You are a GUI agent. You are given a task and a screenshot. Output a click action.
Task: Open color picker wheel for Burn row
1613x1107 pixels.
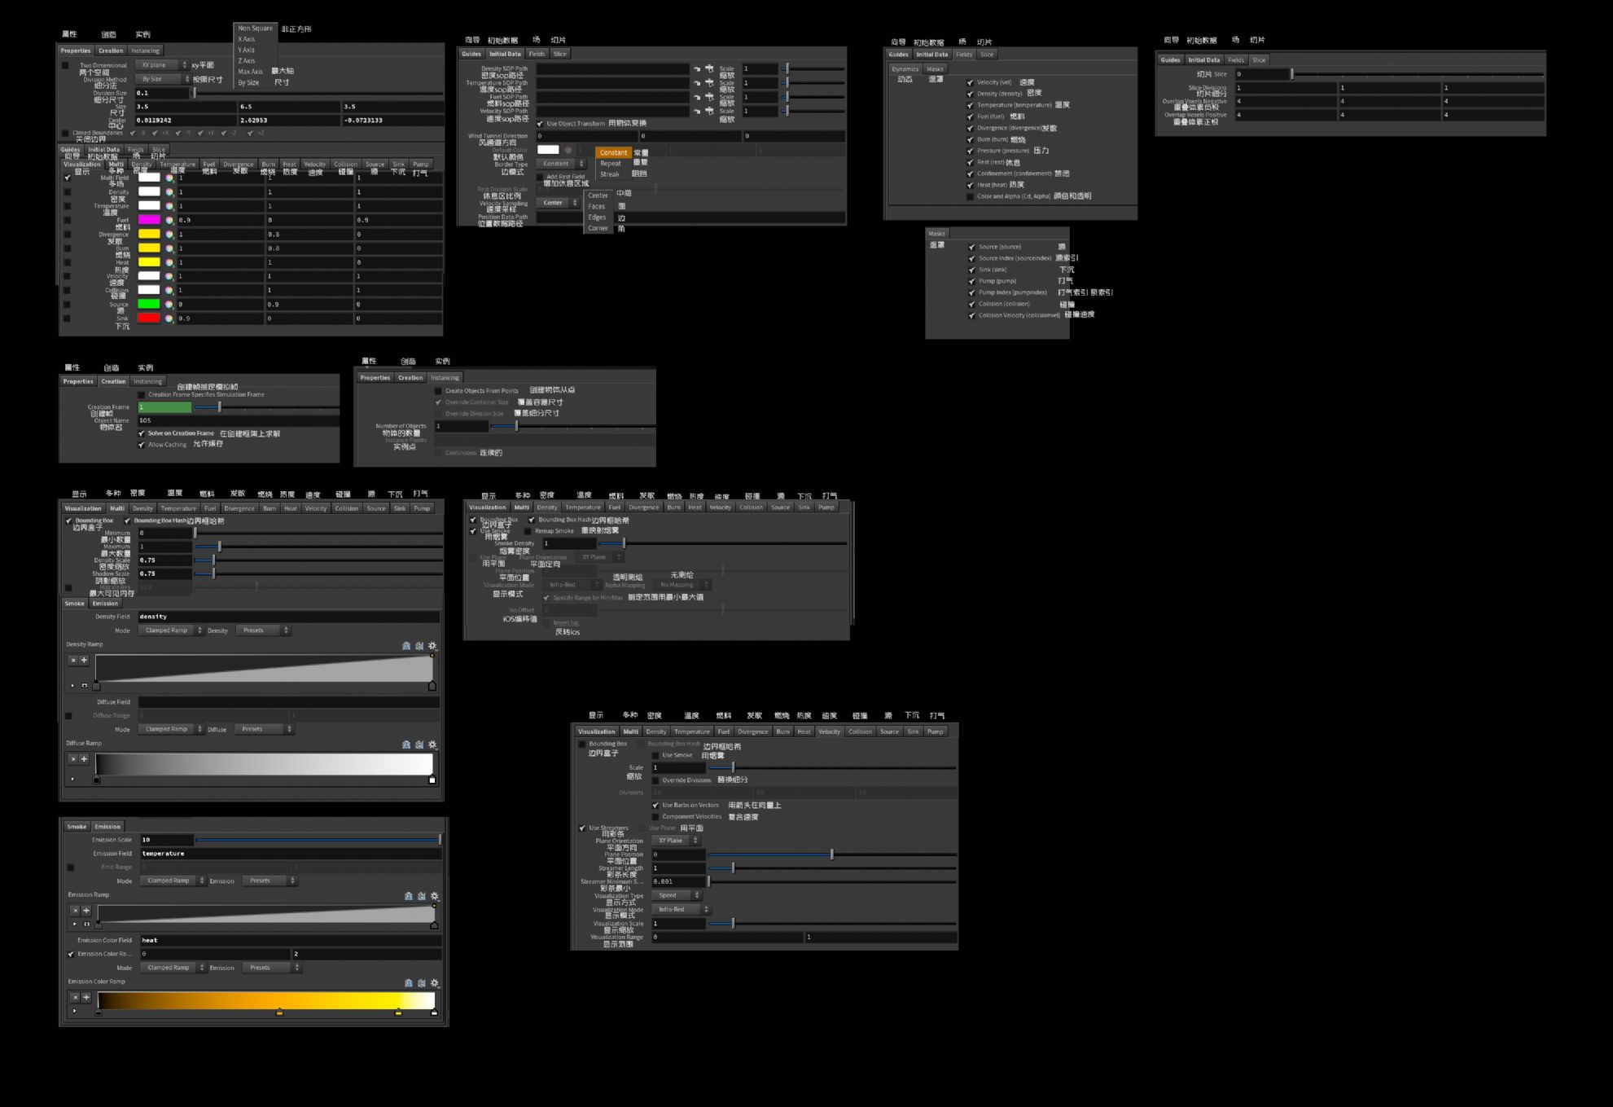[169, 248]
